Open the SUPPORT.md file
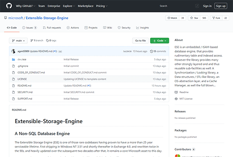 coord(25,99)
